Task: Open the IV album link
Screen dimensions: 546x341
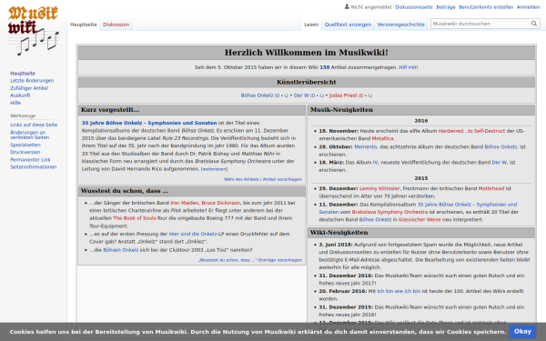Action: click(375, 163)
